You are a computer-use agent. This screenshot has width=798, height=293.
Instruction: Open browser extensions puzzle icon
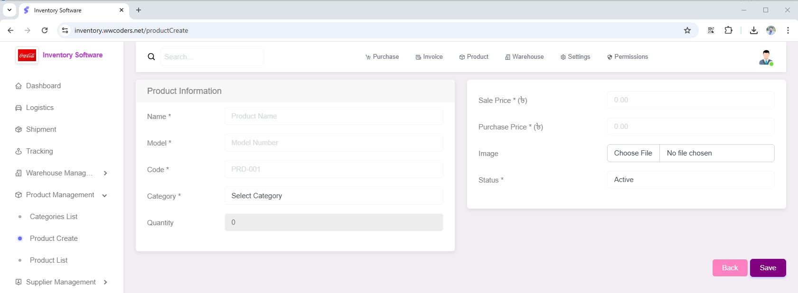click(728, 30)
